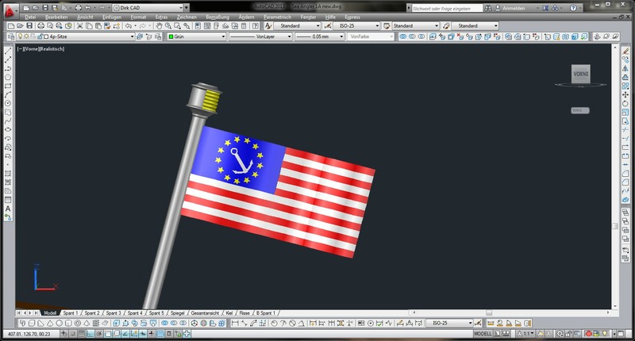Screen dimensions: 635x341
Task: Toggle Quick Properties in status bar
Action: 169,334
